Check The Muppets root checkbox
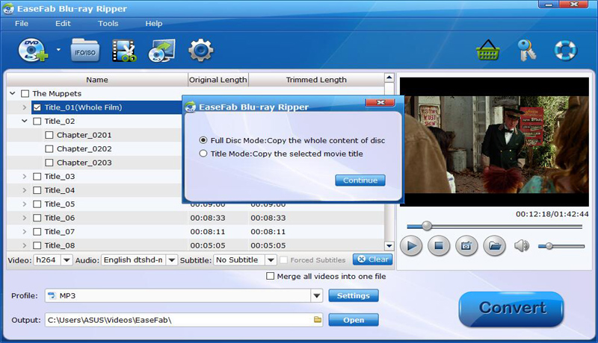Image resolution: width=598 pixels, height=343 pixels. point(25,93)
